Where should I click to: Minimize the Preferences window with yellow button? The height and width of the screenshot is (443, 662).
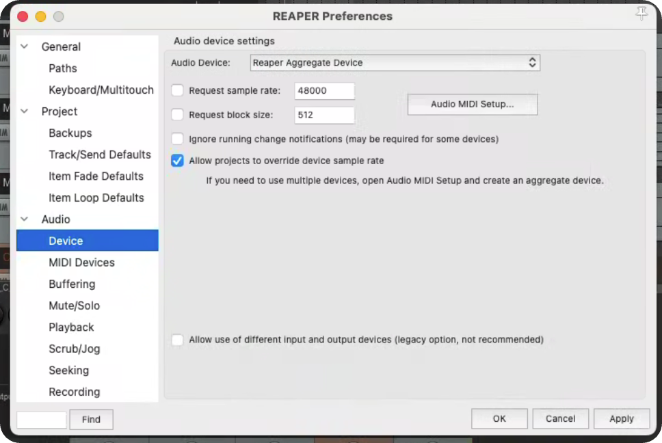point(40,16)
